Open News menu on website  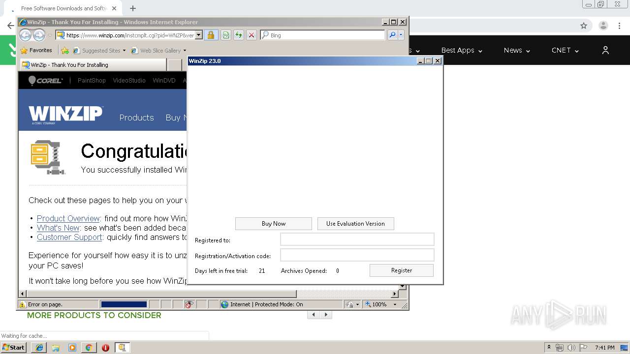[517, 50]
